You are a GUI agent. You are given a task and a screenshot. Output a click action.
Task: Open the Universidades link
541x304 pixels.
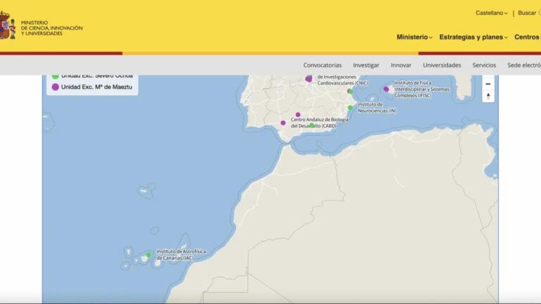click(x=442, y=65)
